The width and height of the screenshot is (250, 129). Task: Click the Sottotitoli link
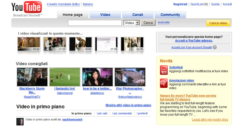pyautogui.click(x=176, y=67)
